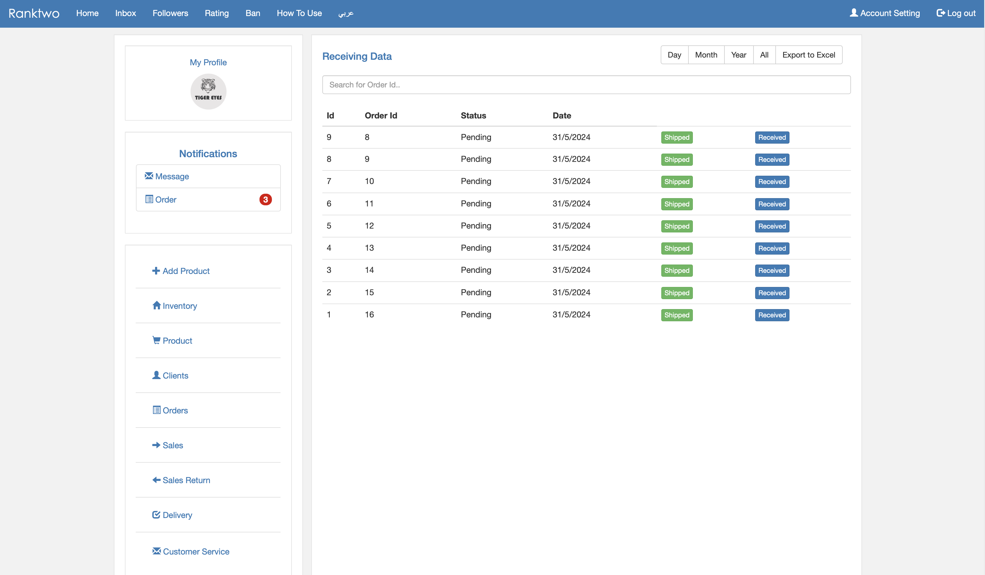Click the list icon beside Order notification
The height and width of the screenshot is (575, 985).
tap(149, 199)
